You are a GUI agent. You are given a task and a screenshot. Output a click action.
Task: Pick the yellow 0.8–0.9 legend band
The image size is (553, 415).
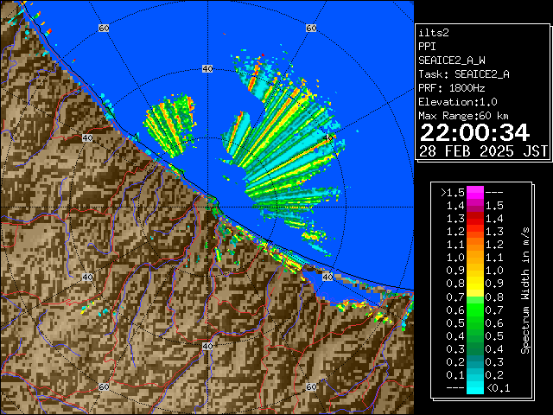475,284
